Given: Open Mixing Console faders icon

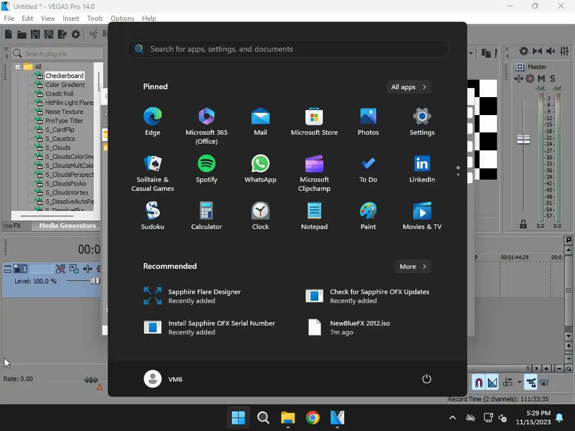Looking at the screenshot, I should [x=564, y=51].
